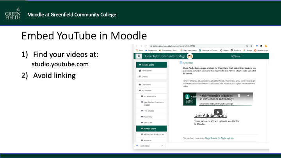This screenshot has width=281, height=158.
Task: Click the graduation cap extension icon
Action: click(261, 46)
